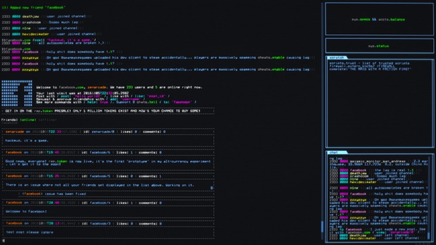Select post id facebook/6
The image size is (436, 245).
tap(100, 153)
